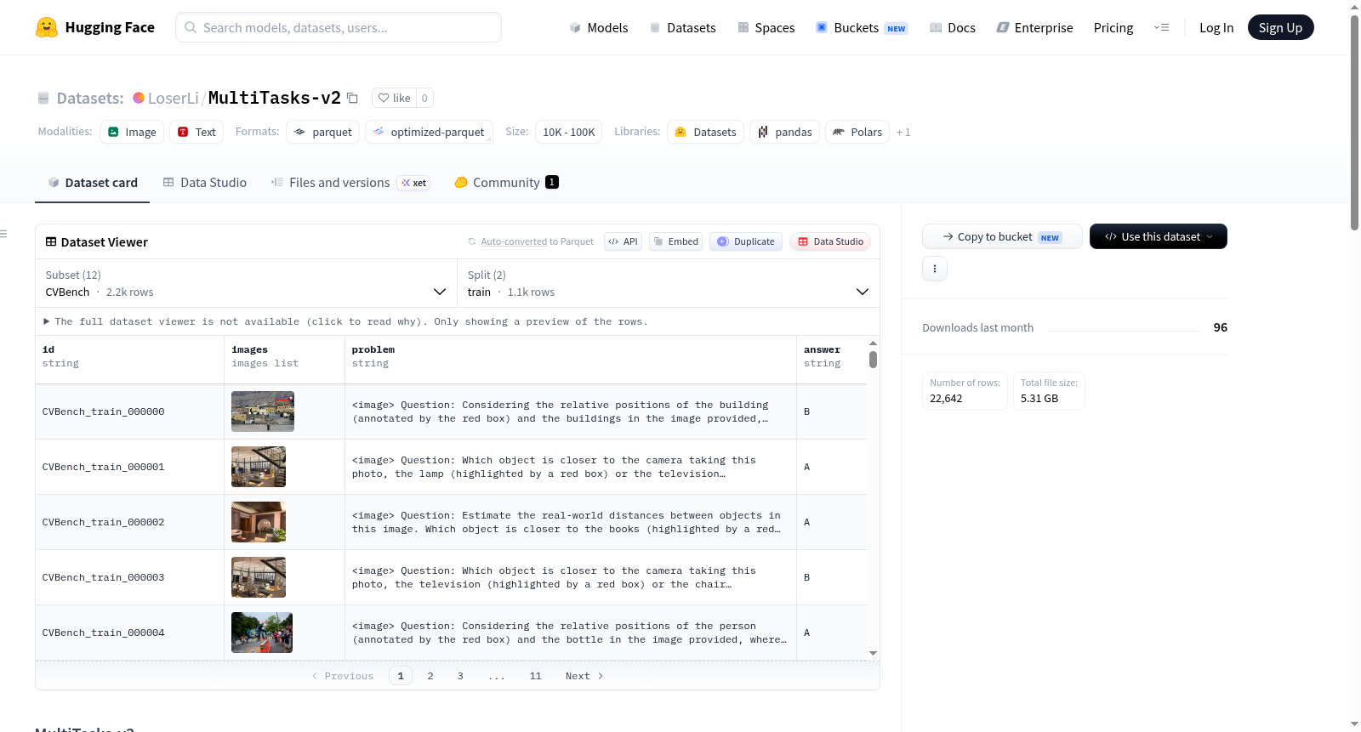Click the Log In link
Screen dimensions: 1361x732
coord(1216,27)
